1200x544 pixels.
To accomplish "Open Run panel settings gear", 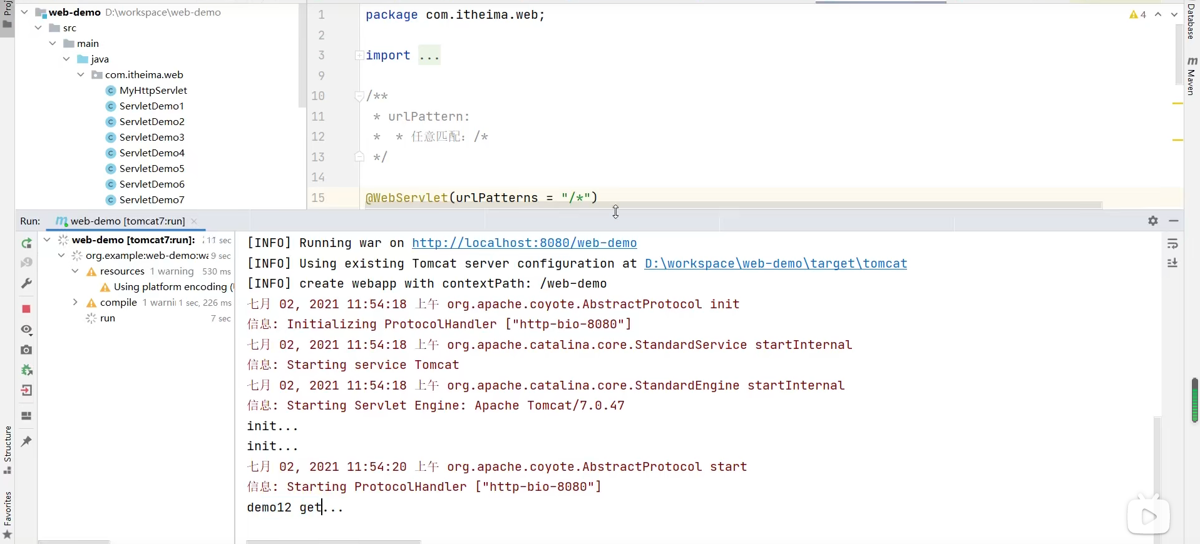I will 1153,221.
